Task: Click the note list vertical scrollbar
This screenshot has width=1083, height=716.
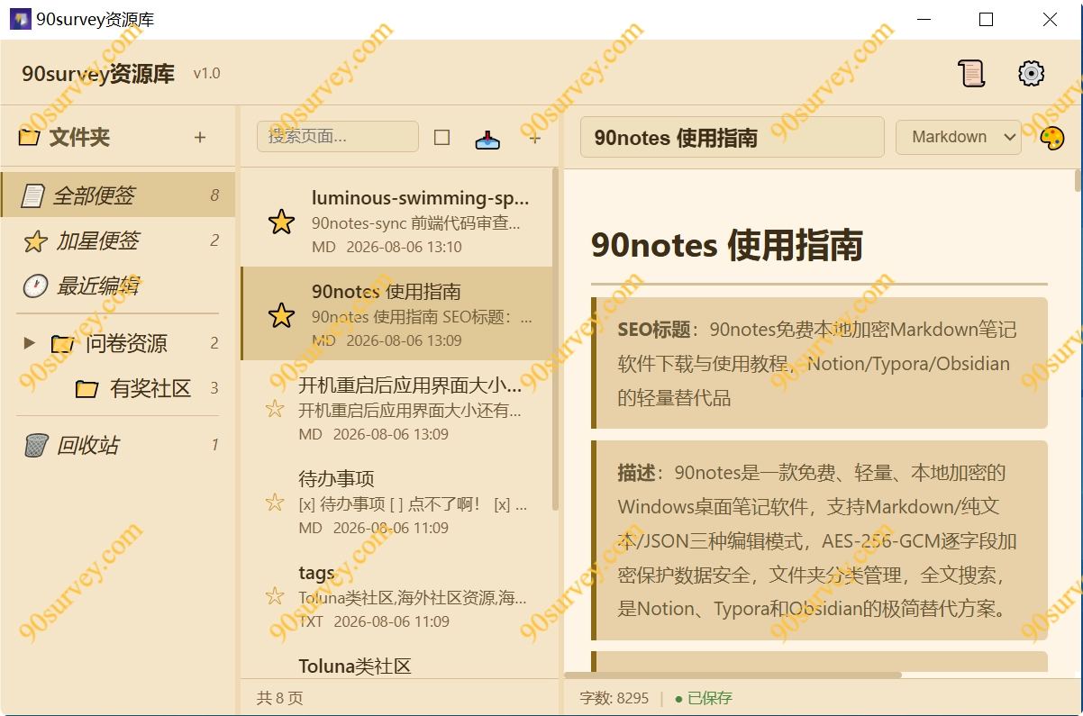Action: pyautogui.click(x=556, y=339)
